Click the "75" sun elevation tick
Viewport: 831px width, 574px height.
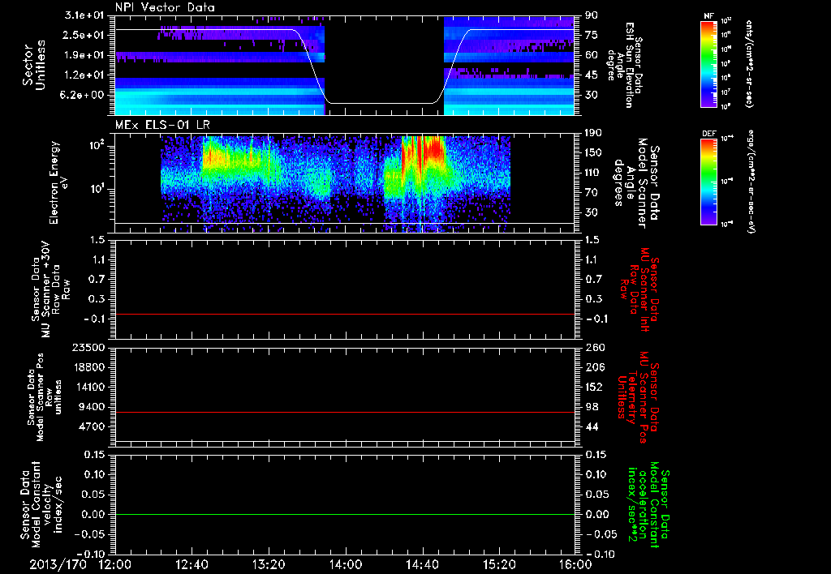592,35
